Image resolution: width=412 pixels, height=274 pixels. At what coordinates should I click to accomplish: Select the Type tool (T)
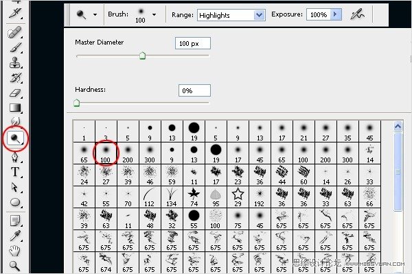tap(15, 172)
